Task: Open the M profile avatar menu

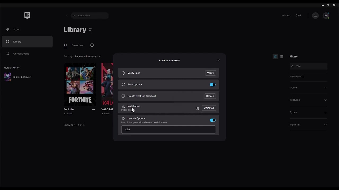Action: tap(326, 16)
